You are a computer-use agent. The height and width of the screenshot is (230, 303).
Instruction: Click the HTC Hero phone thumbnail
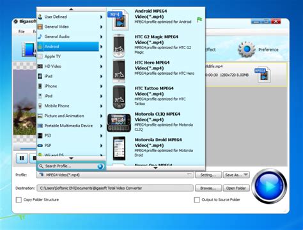point(119,71)
